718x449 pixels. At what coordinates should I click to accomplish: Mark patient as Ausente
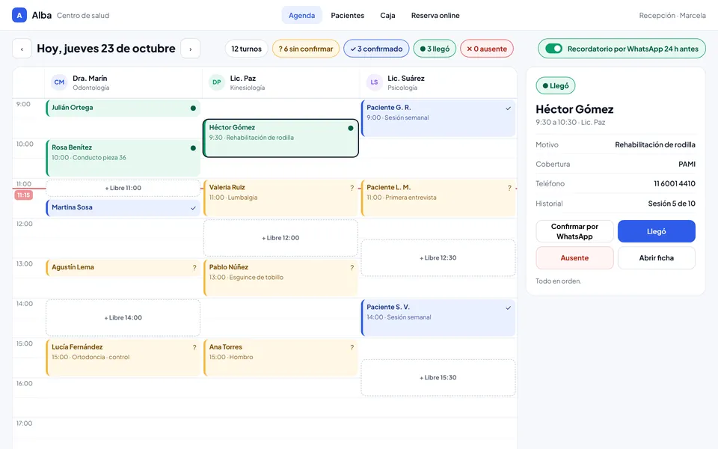(x=574, y=258)
